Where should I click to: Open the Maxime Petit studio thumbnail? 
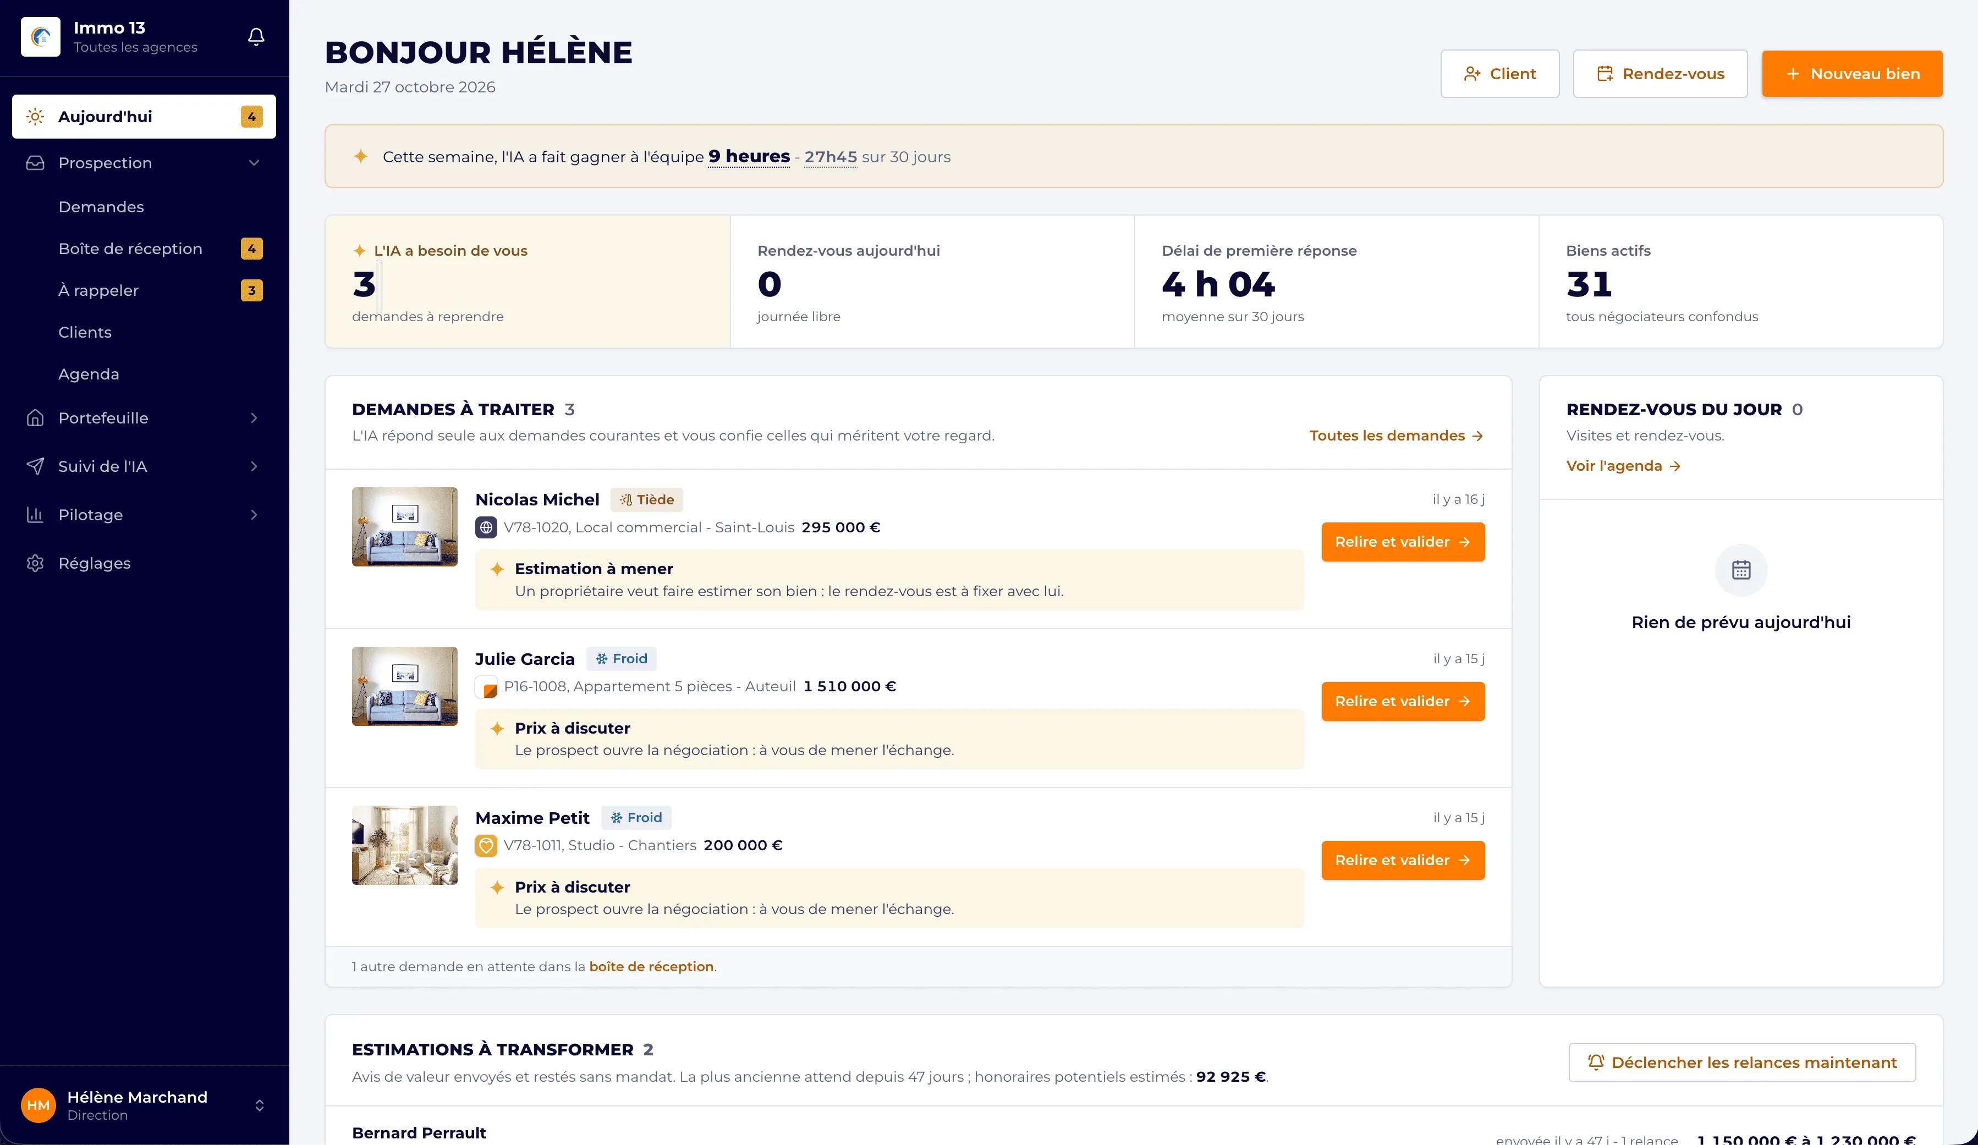(404, 845)
